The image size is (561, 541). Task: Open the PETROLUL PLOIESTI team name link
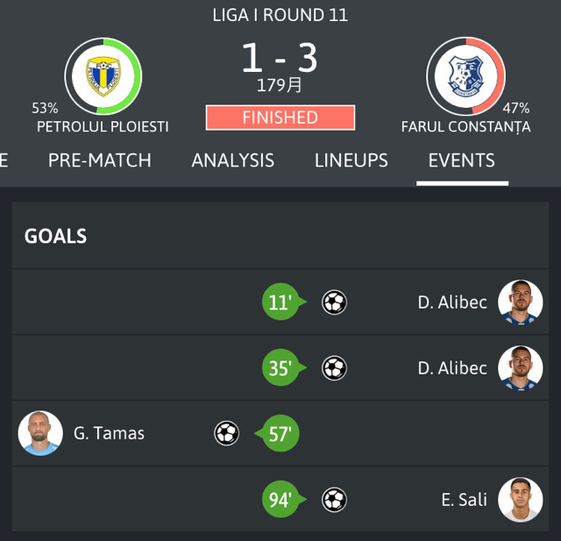(103, 126)
